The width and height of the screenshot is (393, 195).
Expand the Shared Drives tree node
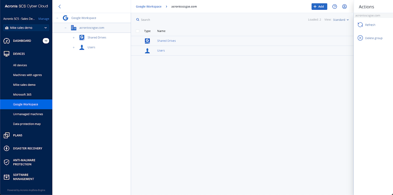pos(74,38)
